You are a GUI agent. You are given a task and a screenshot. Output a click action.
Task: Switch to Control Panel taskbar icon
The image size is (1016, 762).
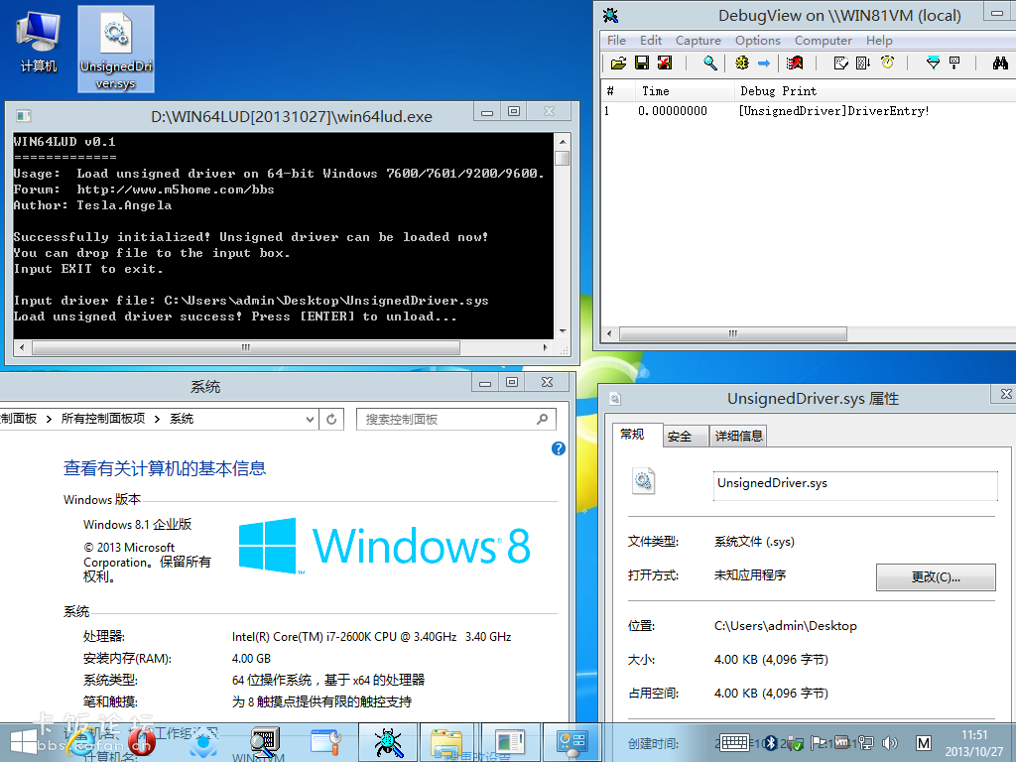tap(571, 742)
